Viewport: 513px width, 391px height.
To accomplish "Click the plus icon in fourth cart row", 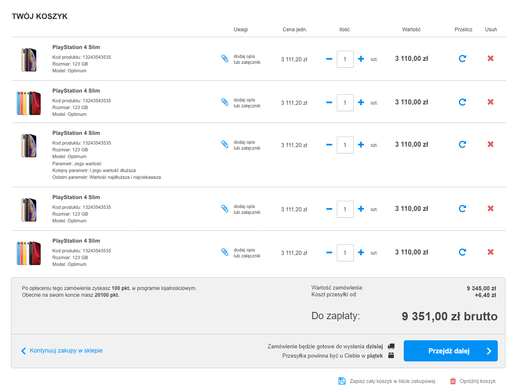I will click(361, 209).
